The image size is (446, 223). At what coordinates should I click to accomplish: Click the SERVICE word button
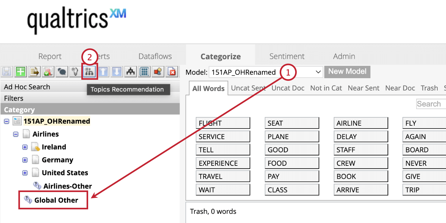[x=223, y=136]
